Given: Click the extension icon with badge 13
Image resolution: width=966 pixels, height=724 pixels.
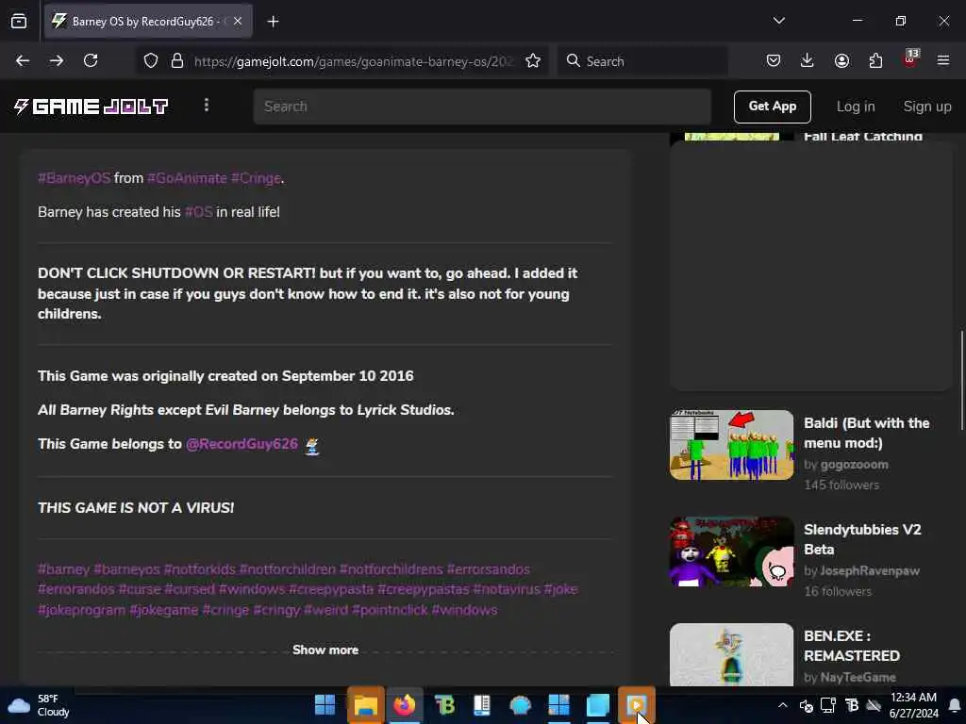Looking at the screenshot, I should pos(910,59).
